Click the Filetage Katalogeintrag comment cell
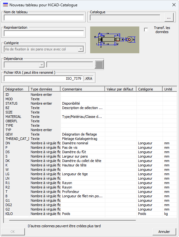The height and width of the screenshot is (237, 179). (x=83, y=139)
